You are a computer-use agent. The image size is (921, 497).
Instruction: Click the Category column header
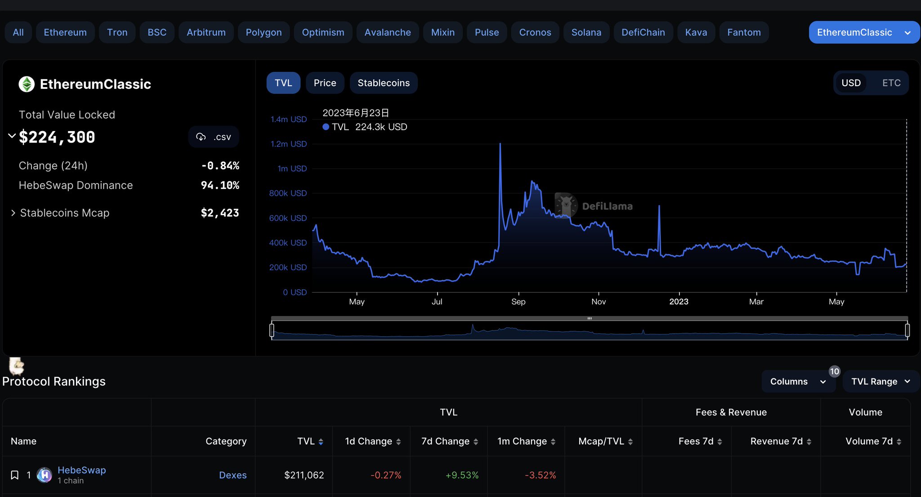coord(226,441)
